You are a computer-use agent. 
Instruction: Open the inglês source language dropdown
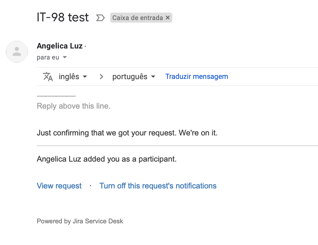pyautogui.click(x=72, y=77)
